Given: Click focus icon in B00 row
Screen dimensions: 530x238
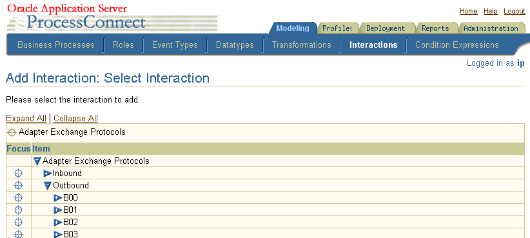Looking at the screenshot, I should 19,198.
